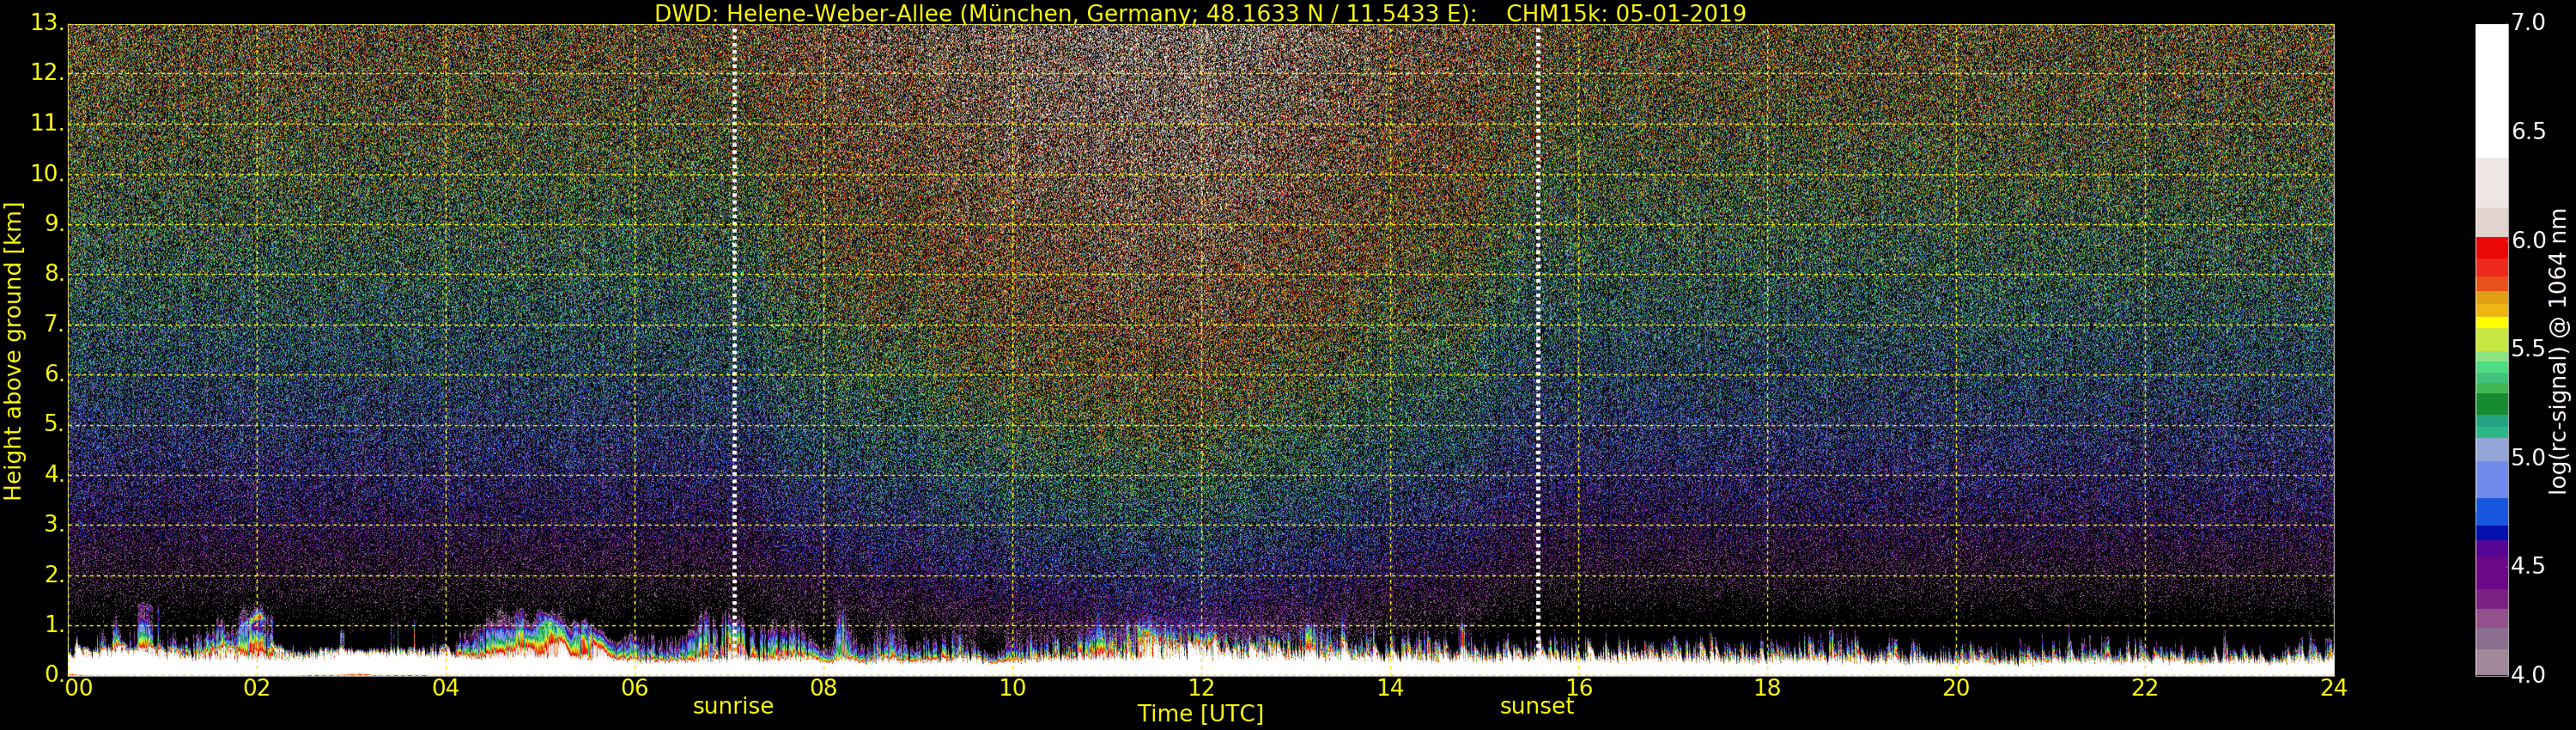
Task: Click height-axis tick label '10.'
Action: point(48,174)
